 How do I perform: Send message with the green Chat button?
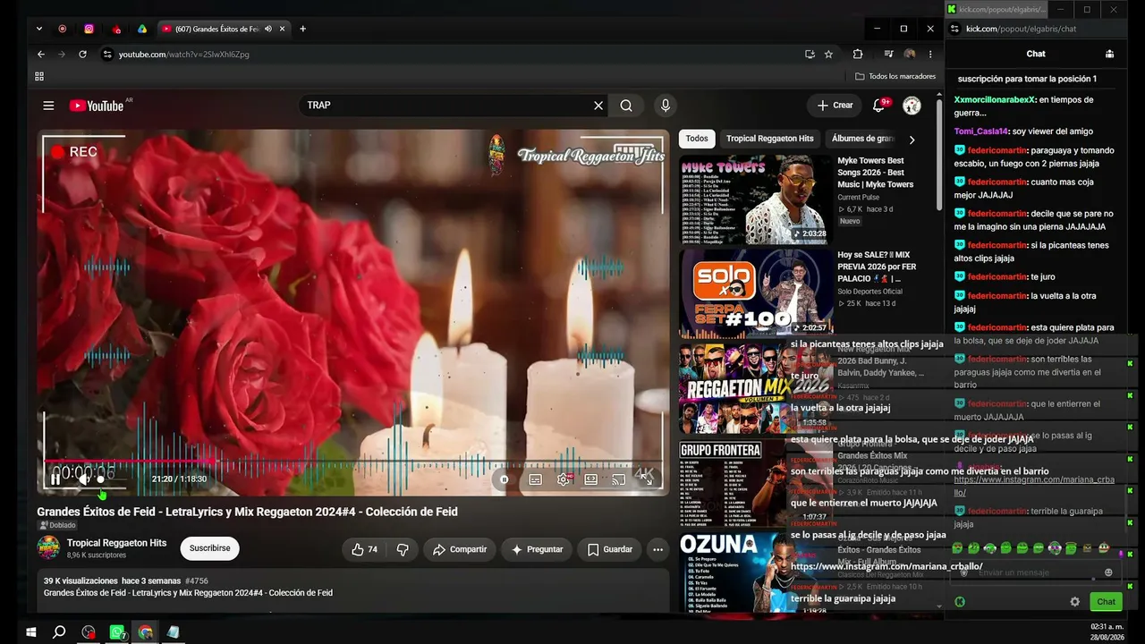click(1106, 602)
